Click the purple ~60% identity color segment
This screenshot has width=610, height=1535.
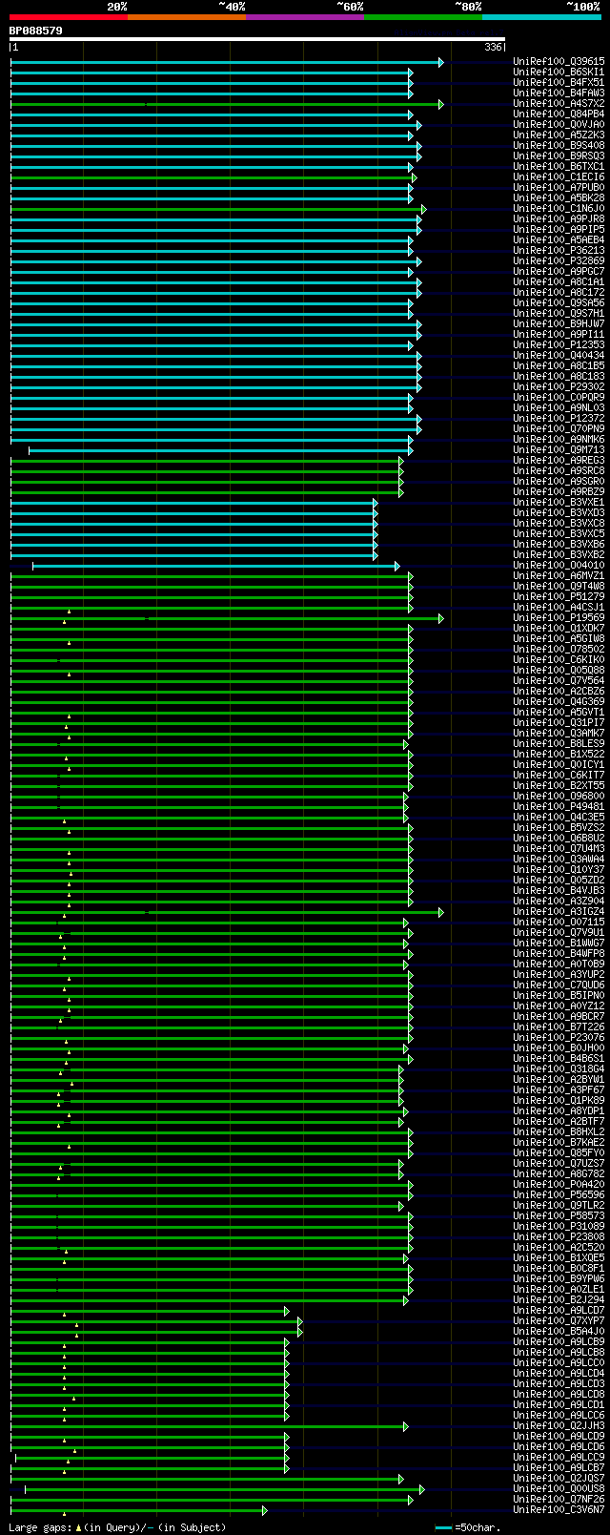(305, 16)
